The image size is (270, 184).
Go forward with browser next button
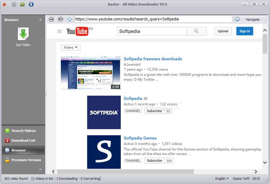61,19
